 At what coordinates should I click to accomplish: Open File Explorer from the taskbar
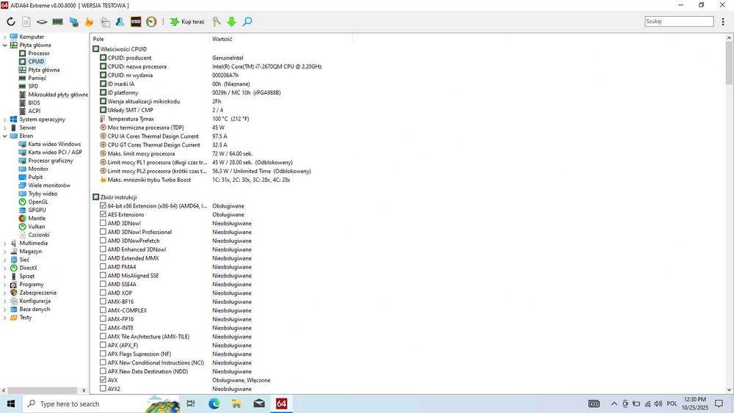pos(236,403)
